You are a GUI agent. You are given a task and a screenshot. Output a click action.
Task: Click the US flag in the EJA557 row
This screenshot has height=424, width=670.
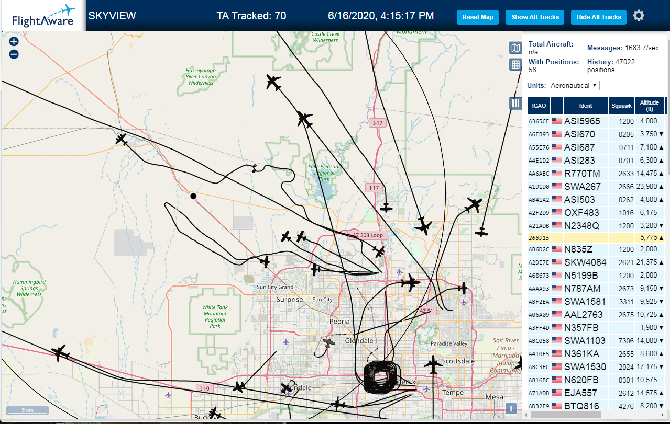[x=557, y=393]
